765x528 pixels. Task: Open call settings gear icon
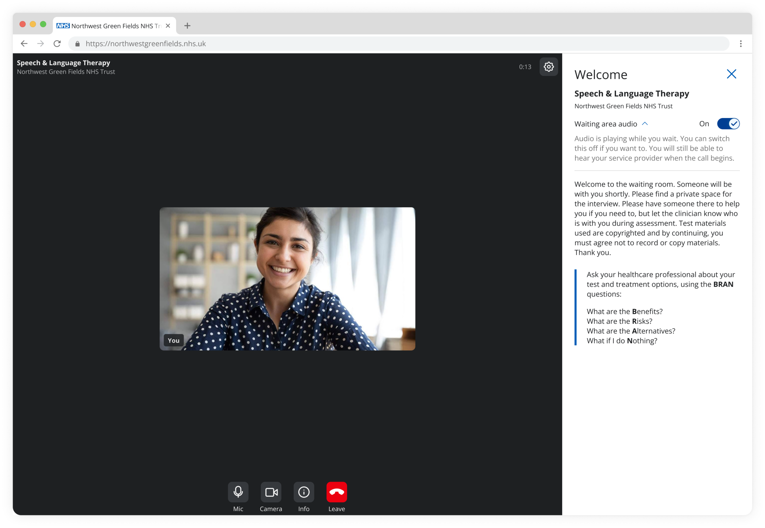pos(549,67)
